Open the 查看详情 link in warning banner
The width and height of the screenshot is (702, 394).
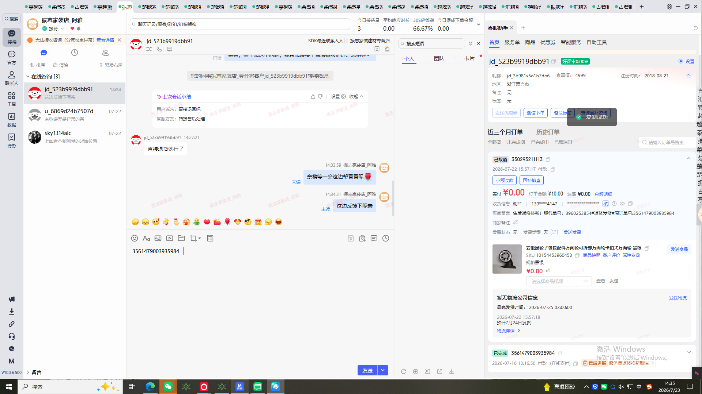[x=105, y=40]
